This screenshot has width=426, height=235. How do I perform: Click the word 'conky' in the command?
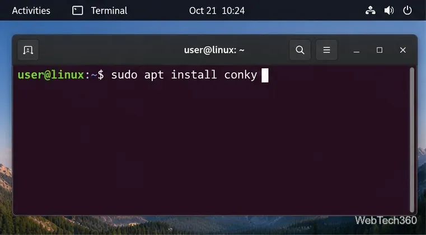[x=241, y=75]
